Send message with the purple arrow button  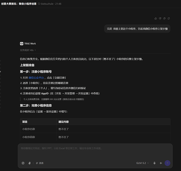click(167, 163)
